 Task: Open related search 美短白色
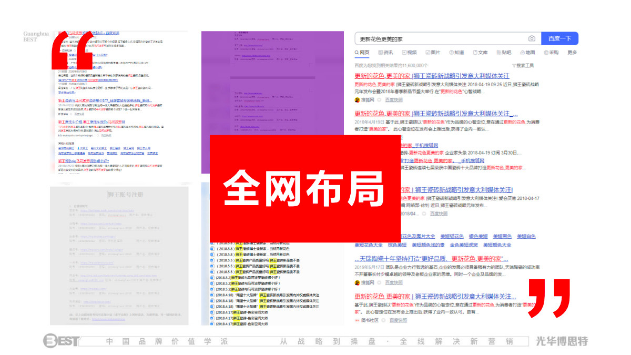tap(526, 237)
